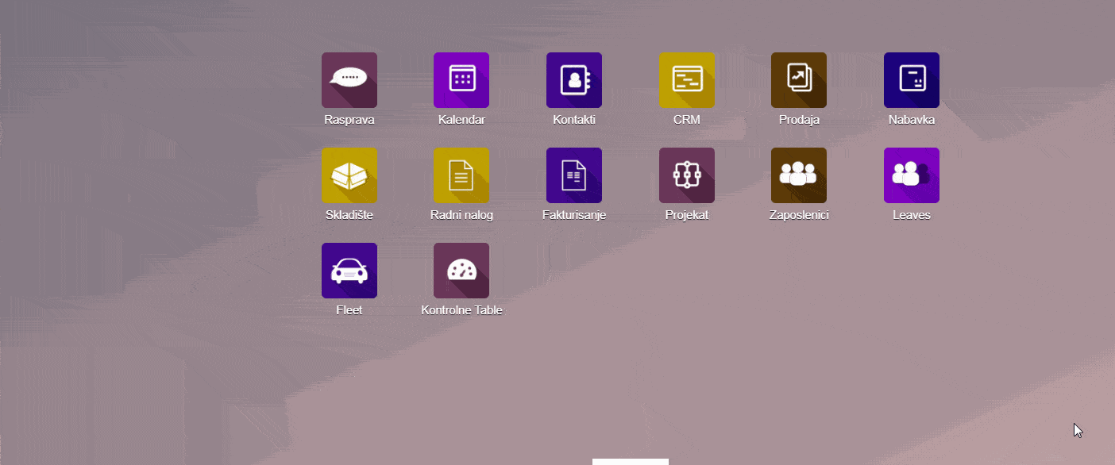Open the Rasprava chat bubble app icon

tap(349, 80)
